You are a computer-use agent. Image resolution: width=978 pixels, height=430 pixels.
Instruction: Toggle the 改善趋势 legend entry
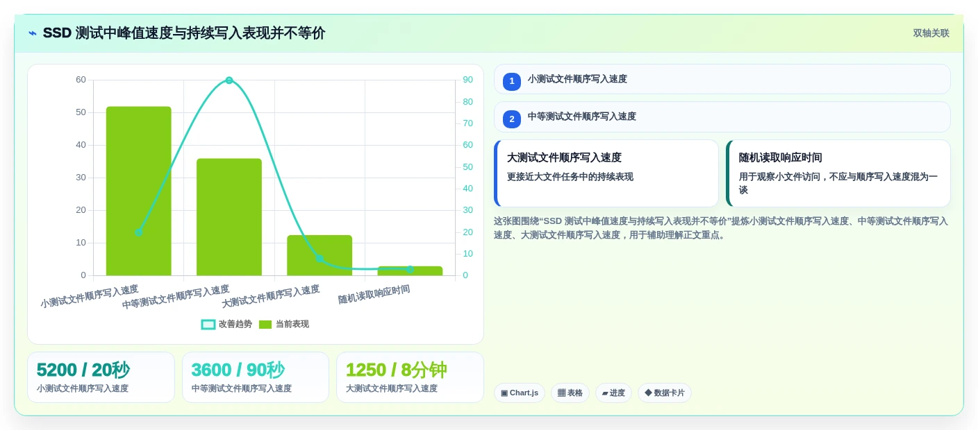(x=226, y=324)
